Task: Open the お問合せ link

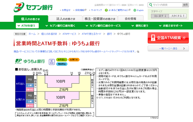Action: coord(66,10)
